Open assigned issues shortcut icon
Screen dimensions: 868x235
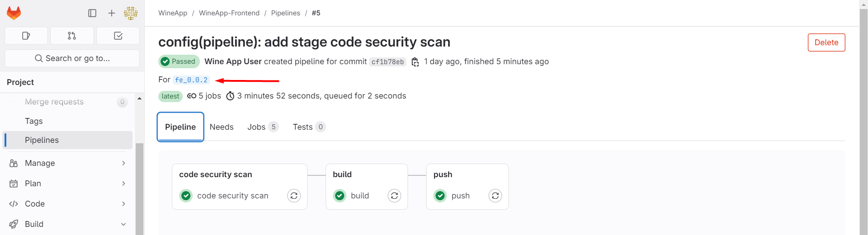click(x=26, y=36)
